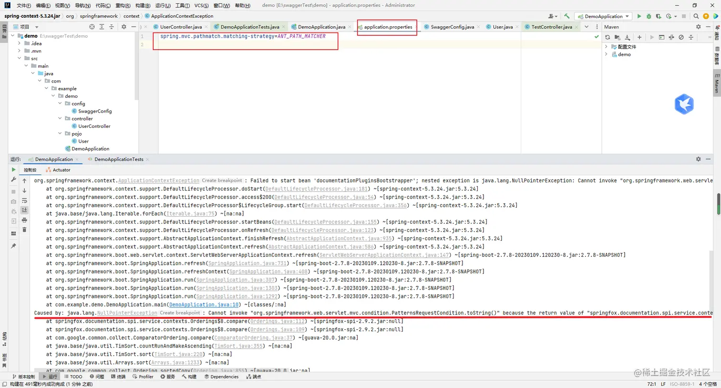Reload all Maven projects
The height and width of the screenshot is (388, 721).
[x=608, y=37]
